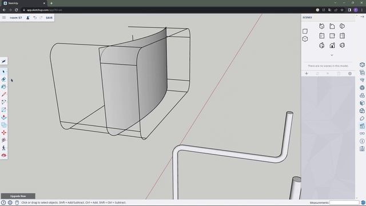This screenshot has width=366, height=206.
Task: Select the Outer Shell solid tool
Action: tap(3, 125)
